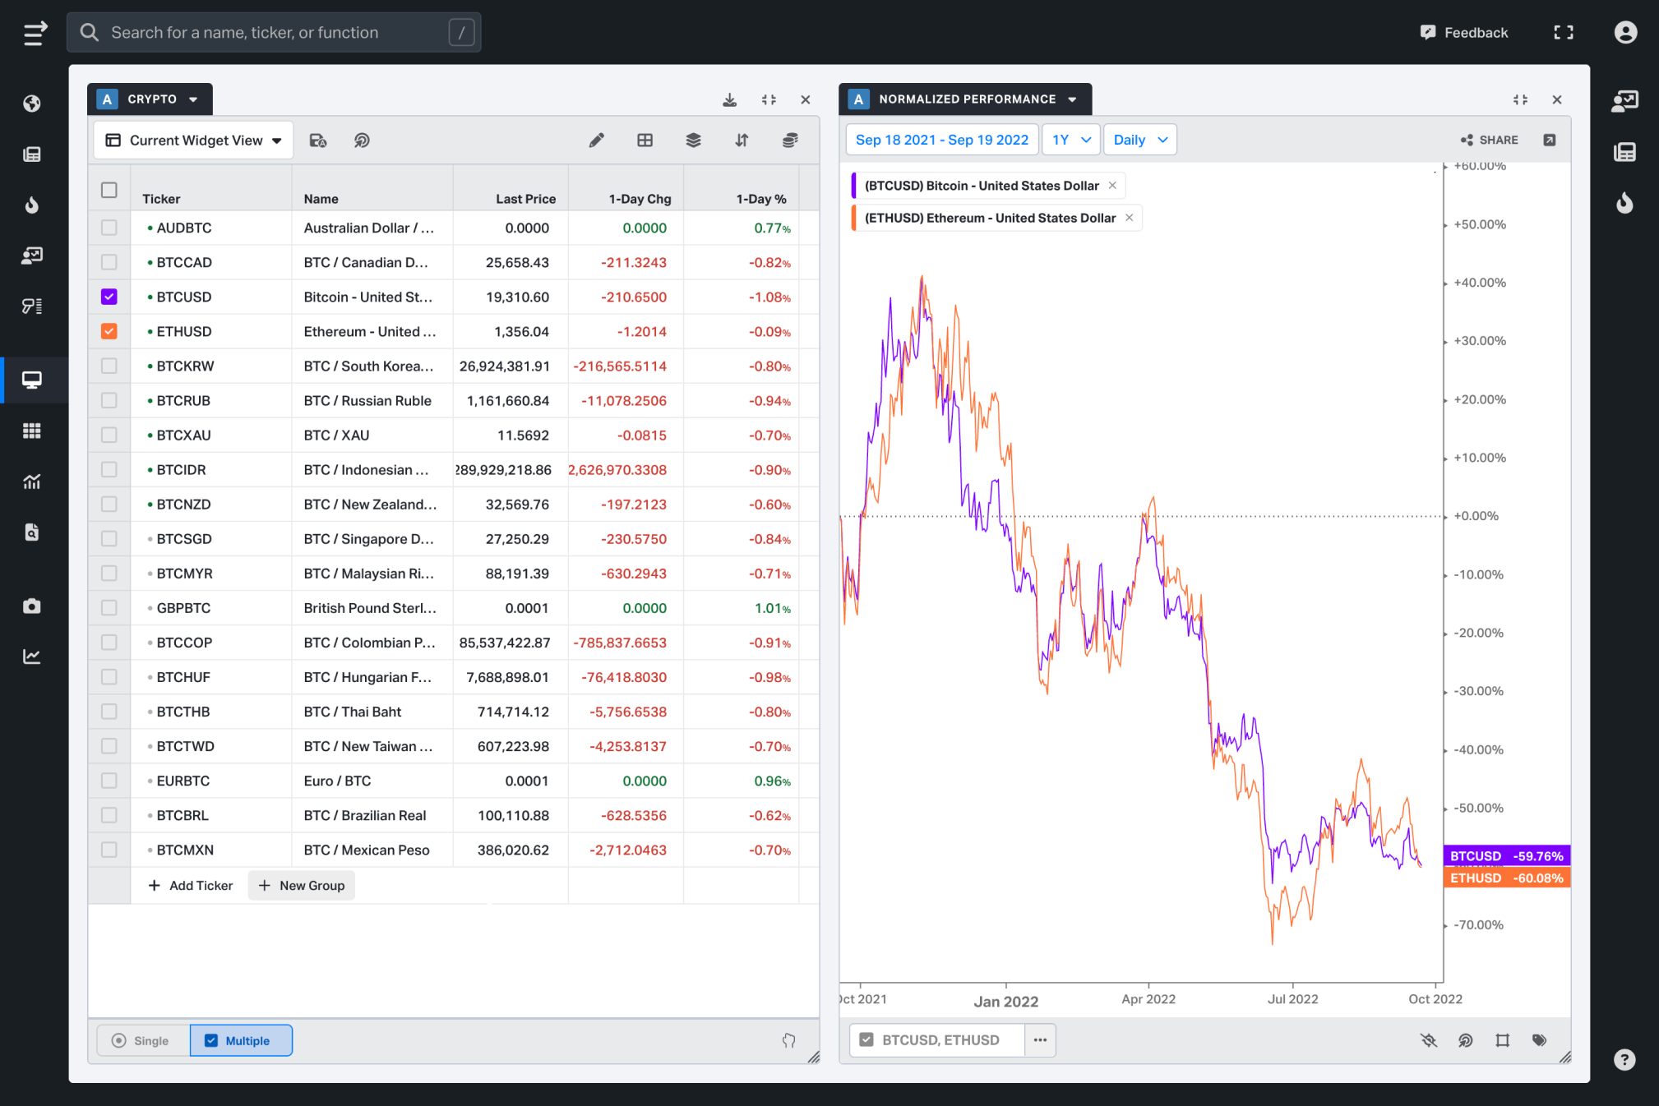Viewport: 1659px width, 1106px height.
Task: Expand the CRYPTO widget title dropdown
Action: [x=193, y=99]
